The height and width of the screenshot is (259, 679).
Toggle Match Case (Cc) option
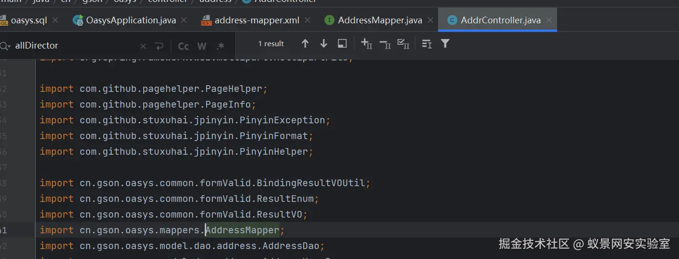tap(183, 46)
